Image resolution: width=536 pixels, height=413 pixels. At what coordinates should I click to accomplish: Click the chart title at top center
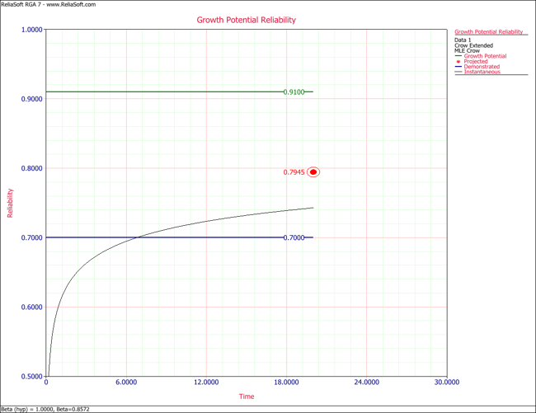click(246, 20)
